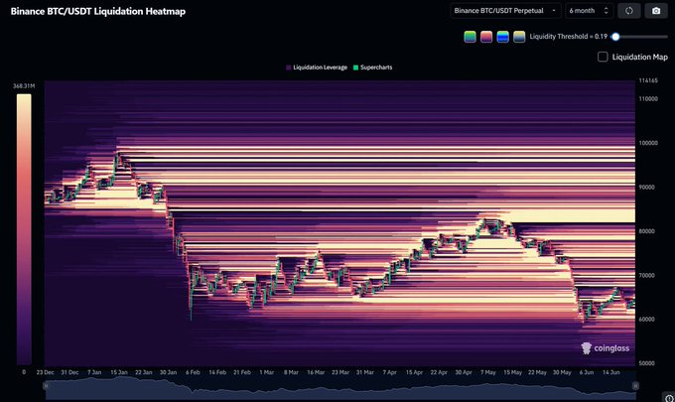Viewport: 675px width, 402px height.
Task: Select the cyan-blue heatmap color scheme swatch
Action: click(x=503, y=37)
